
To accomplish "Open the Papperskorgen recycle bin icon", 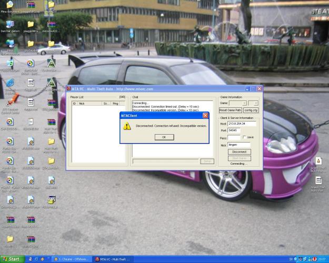I will 9,64.
